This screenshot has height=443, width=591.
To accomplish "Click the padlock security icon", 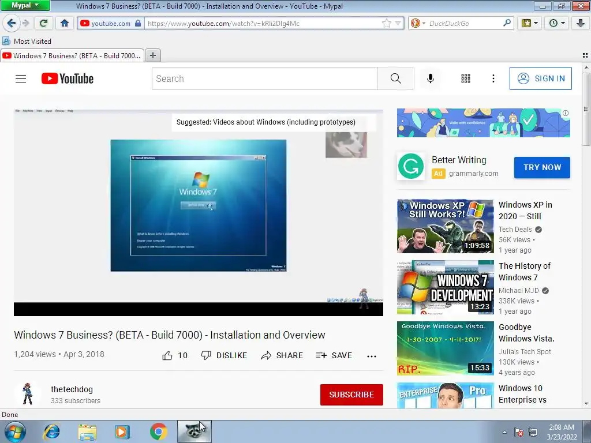I will click(x=138, y=23).
